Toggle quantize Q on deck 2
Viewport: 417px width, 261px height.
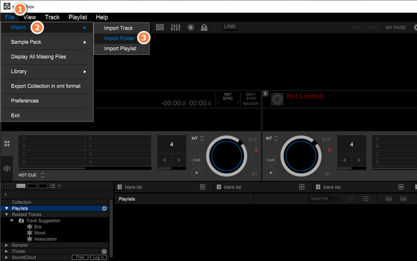[329, 150]
